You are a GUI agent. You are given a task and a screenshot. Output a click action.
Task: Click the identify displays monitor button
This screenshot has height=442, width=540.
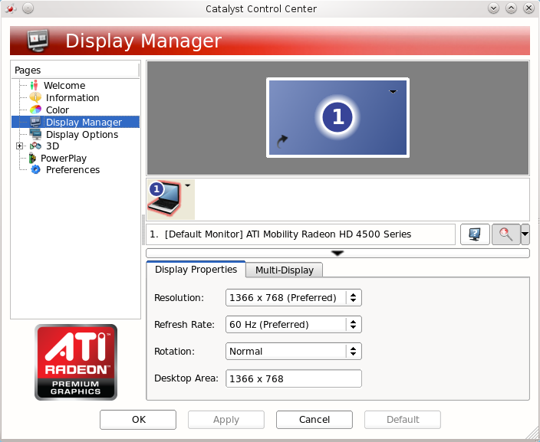pyautogui.click(x=475, y=234)
